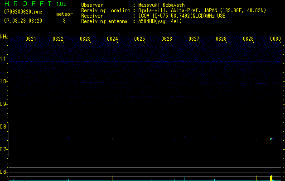
Task: Click the 1.0 kHz frequency label
Action: click(4, 82)
